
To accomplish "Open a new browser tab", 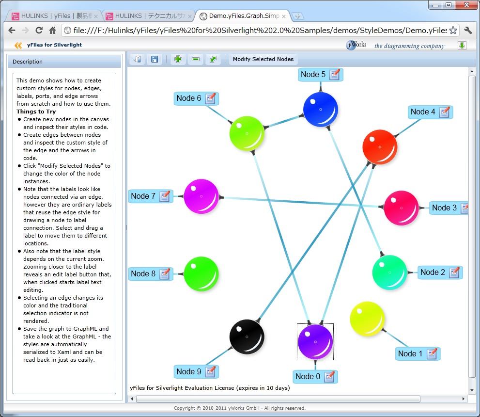I will pyautogui.click(x=297, y=16).
